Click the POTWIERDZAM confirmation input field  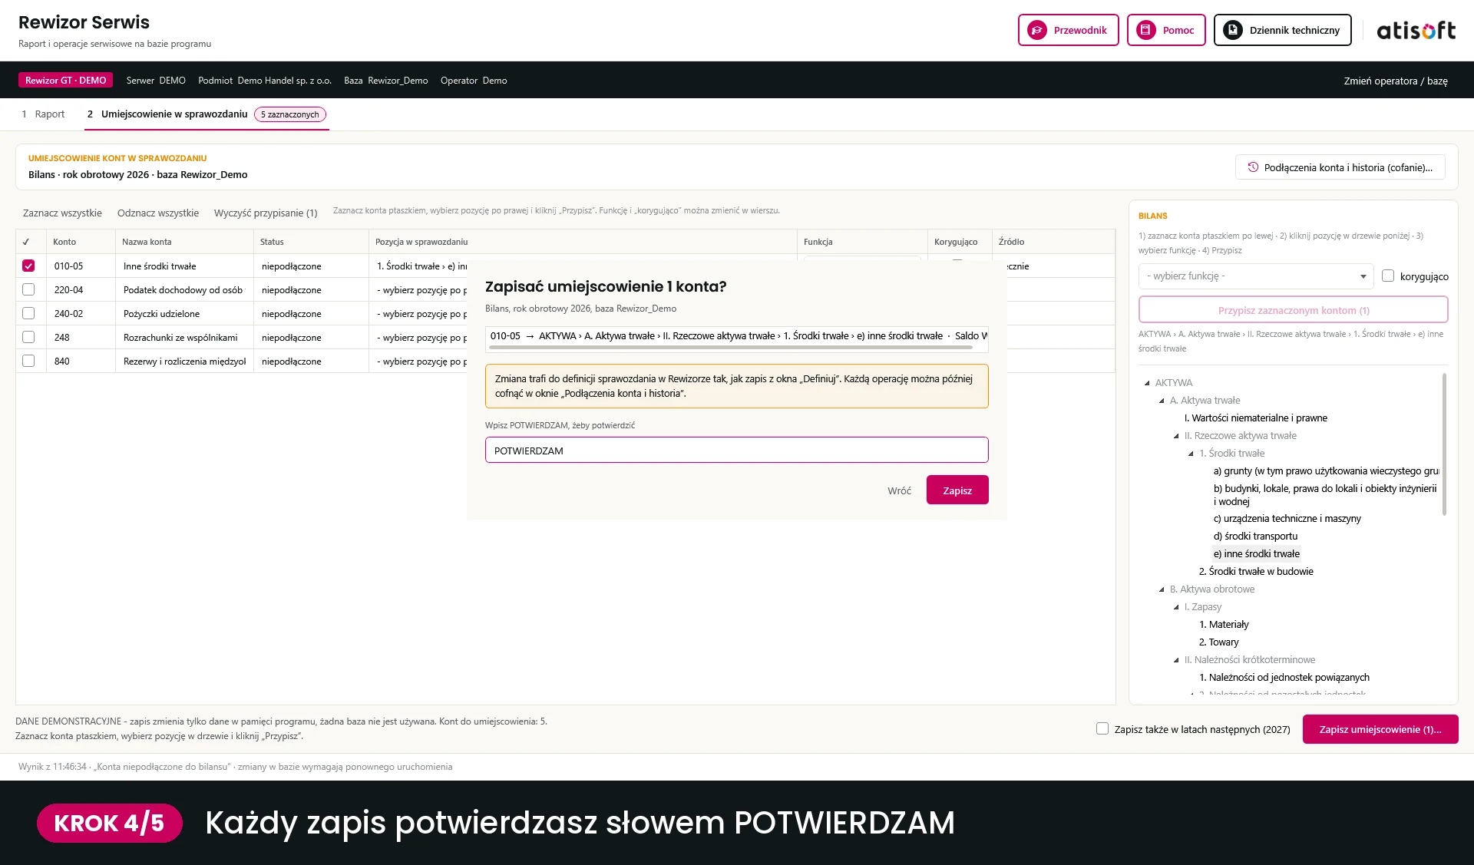737,451
